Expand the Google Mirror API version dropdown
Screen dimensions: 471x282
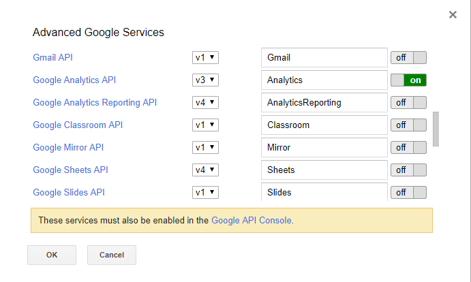coord(205,147)
